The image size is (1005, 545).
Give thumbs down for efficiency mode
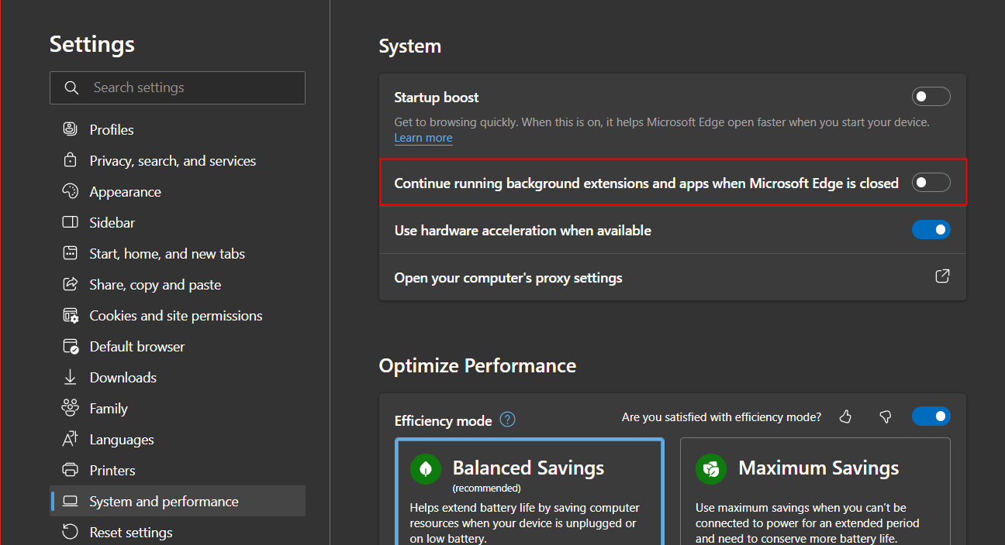[x=886, y=416]
